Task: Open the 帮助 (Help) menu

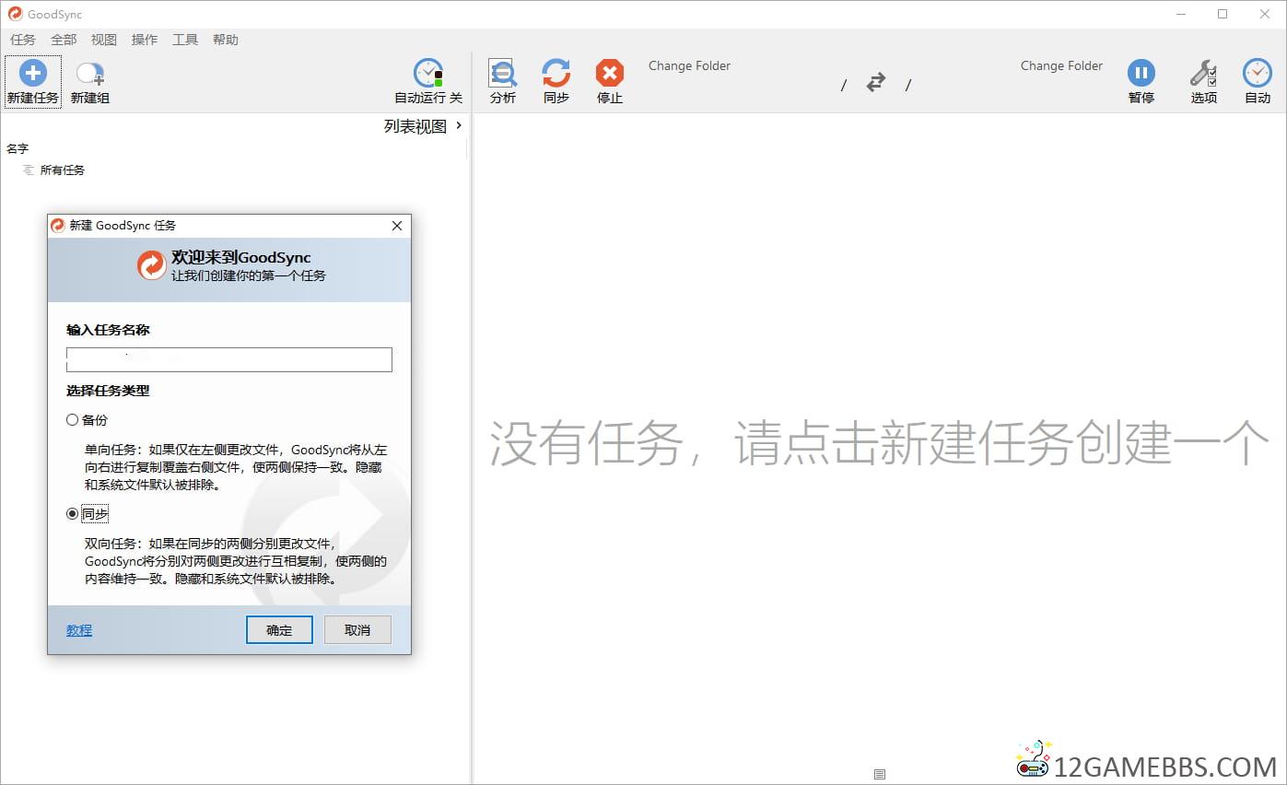Action: pos(226,40)
